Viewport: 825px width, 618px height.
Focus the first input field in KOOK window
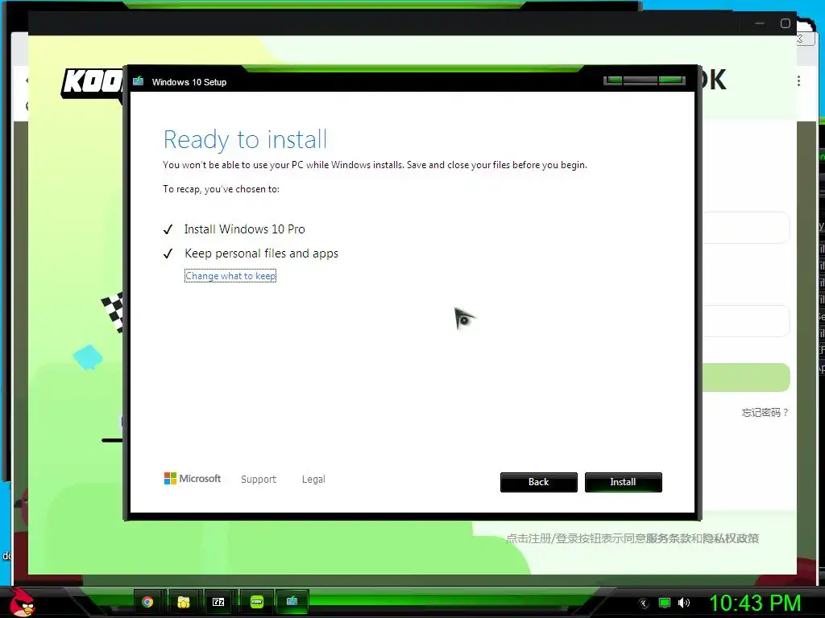pos(746,228)
